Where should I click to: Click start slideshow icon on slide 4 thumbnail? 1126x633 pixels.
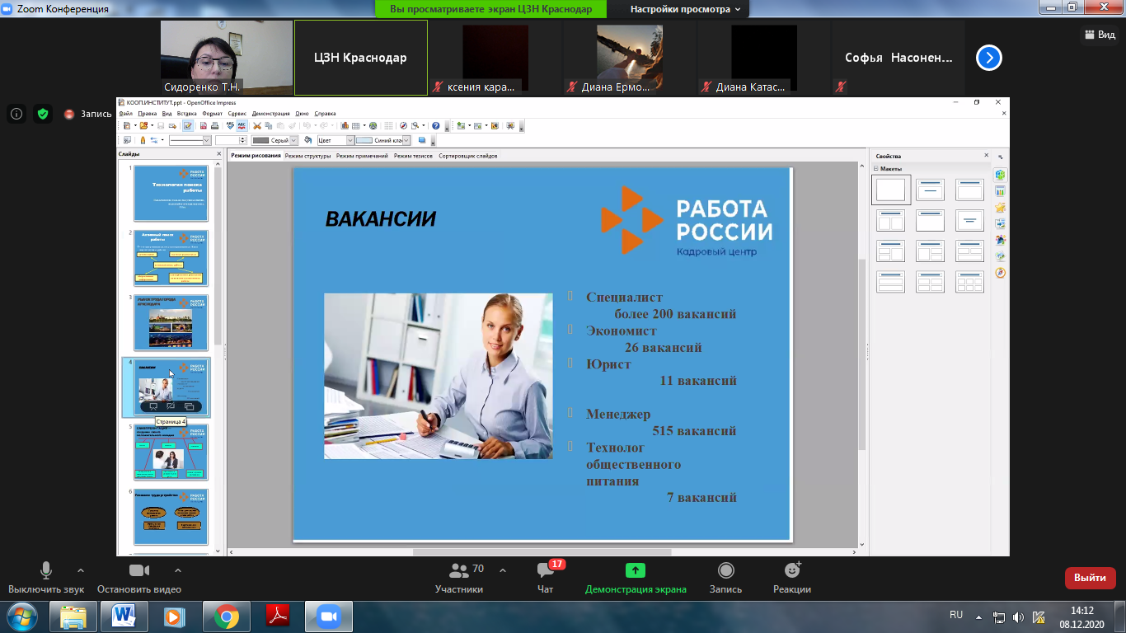pos(153,406)
